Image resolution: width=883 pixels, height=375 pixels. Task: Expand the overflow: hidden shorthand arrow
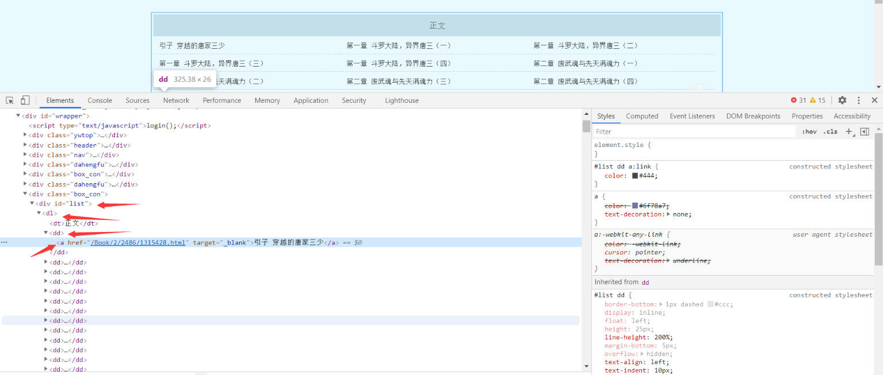point(642,354)
